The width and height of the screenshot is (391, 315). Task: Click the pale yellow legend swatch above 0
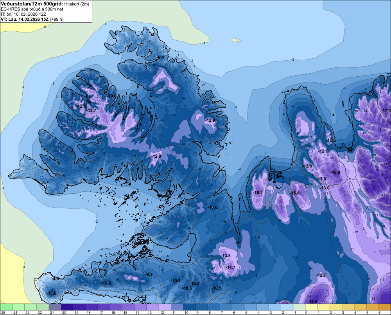312,307
